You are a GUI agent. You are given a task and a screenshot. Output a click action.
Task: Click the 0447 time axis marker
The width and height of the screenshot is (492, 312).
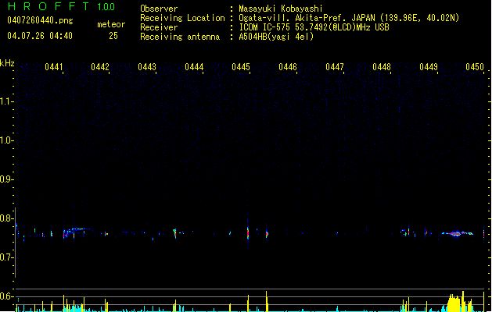(335, 66)
